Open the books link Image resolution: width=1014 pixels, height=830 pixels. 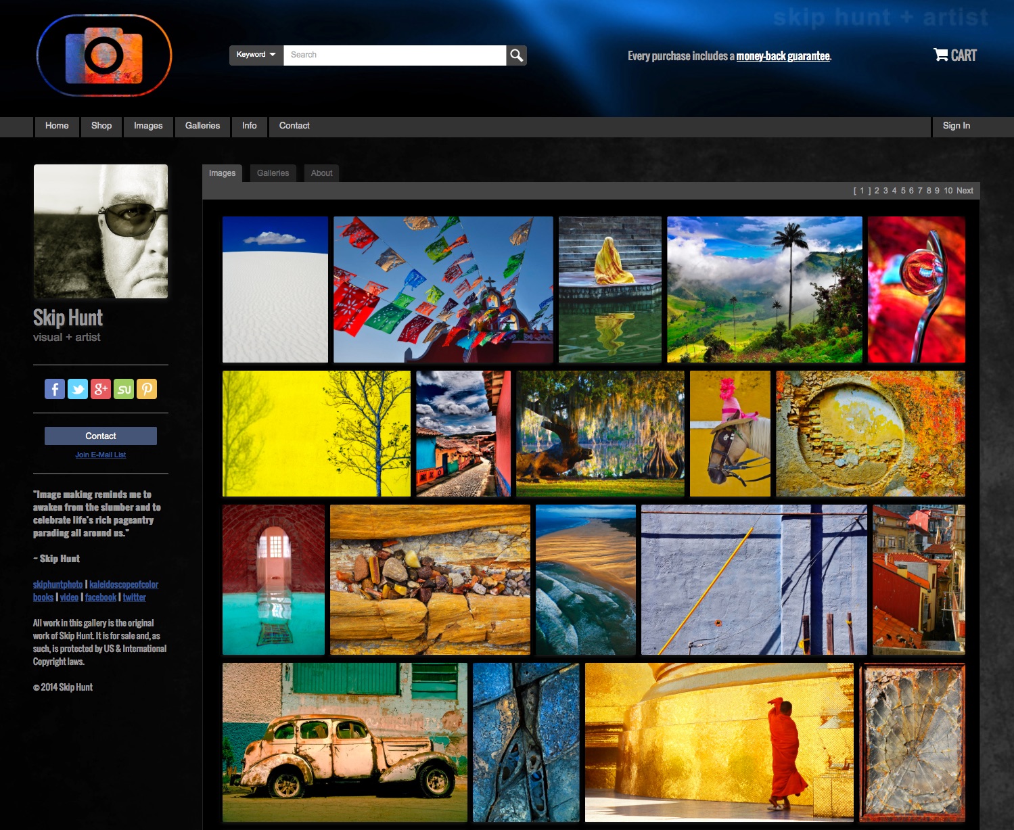point(43,597)
